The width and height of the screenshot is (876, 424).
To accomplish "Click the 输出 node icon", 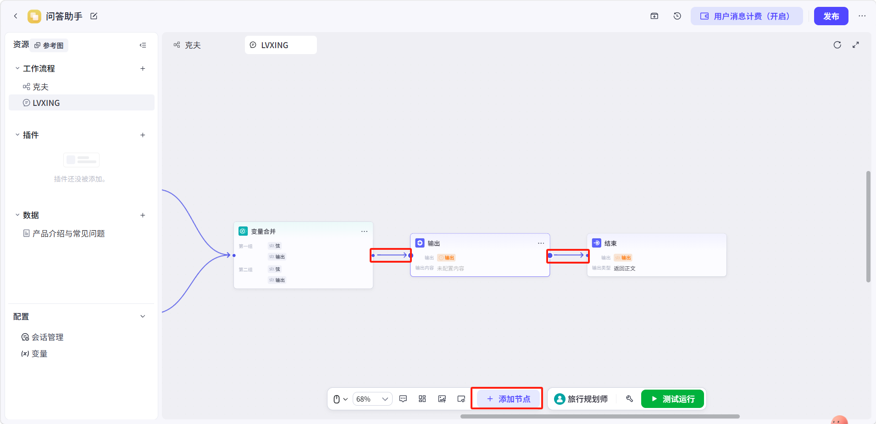I will (420, 243).
